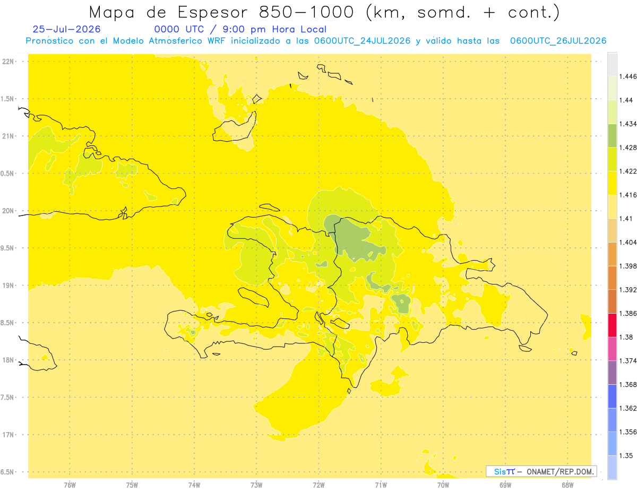Screen dimensions: 637x492
Task: Click the '71W' longitude label
Action: [x=381, y=485]
